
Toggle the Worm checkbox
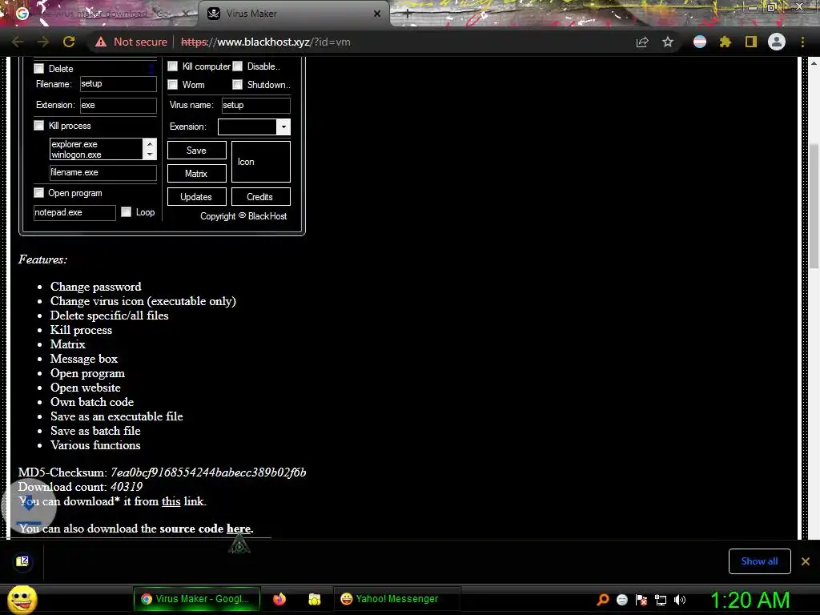pyautogui.click(x=173, y=85)
